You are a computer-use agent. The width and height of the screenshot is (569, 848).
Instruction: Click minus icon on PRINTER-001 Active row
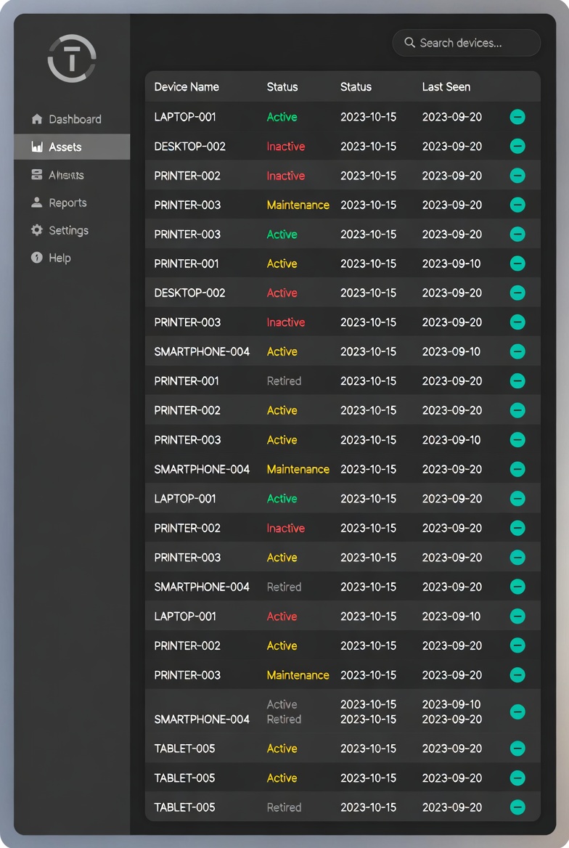click(517, 264)
